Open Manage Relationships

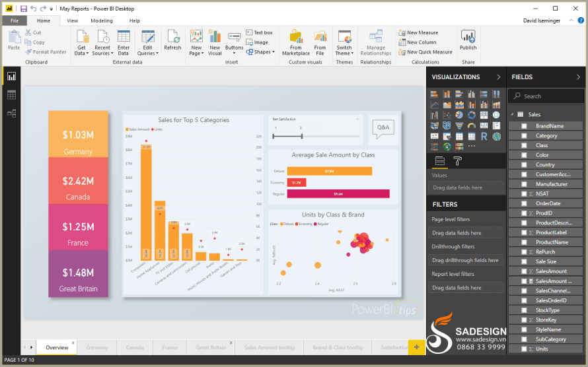coord(376,43)
